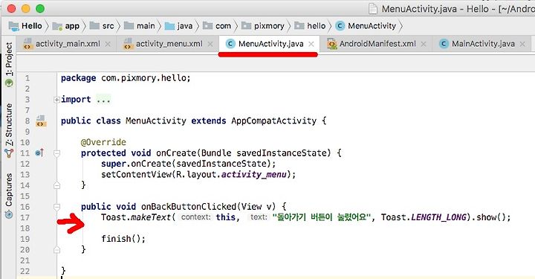Click the MenuActivity class breadcrumb

click(x=366, y=26)
